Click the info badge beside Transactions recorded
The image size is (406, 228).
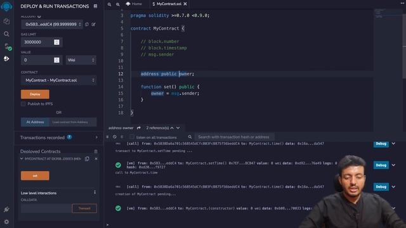click(69, 137)
